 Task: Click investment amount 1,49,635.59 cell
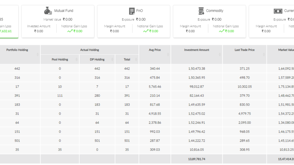[197, 105]
